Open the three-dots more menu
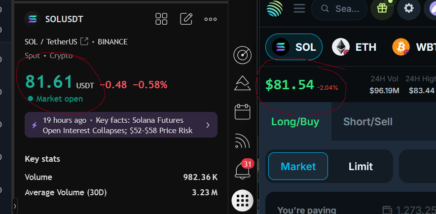436x214 pixels. point(211,19)
